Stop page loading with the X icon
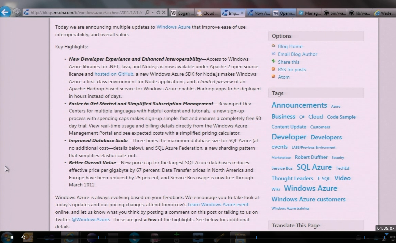The image size is (396, 243). 164,12
